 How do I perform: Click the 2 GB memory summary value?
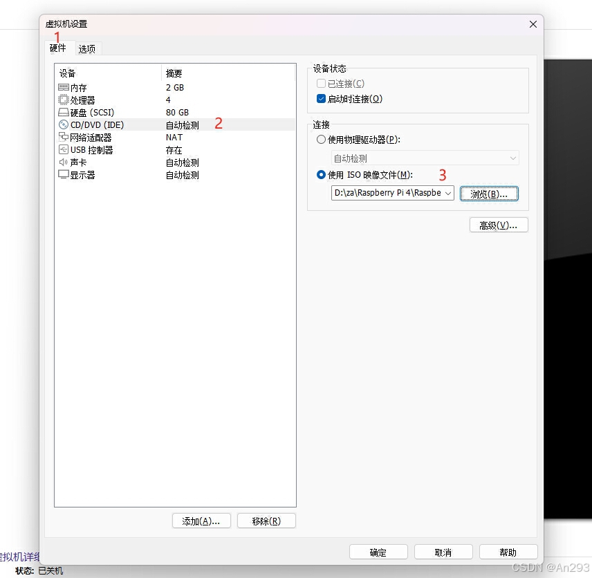(x=175, y=88)
